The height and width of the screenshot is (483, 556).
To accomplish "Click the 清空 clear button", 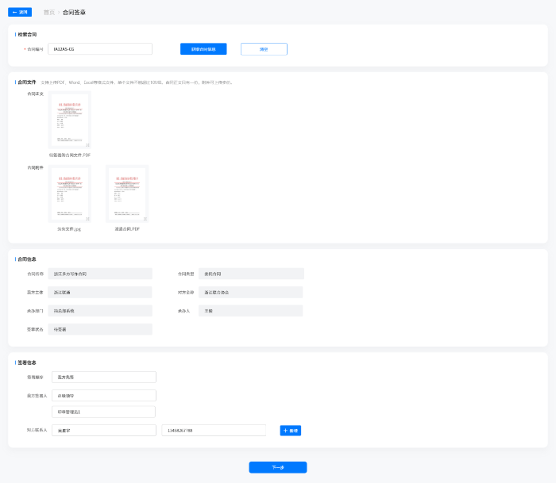I will click(264, 49).
